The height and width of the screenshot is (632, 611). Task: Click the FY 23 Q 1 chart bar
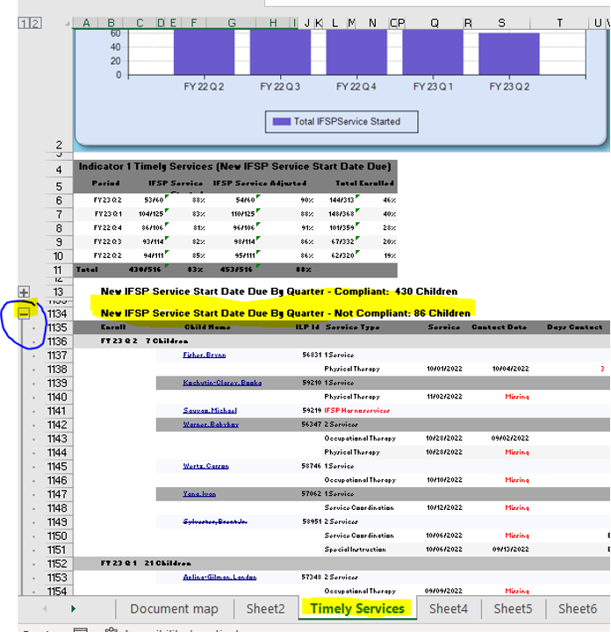432,53
